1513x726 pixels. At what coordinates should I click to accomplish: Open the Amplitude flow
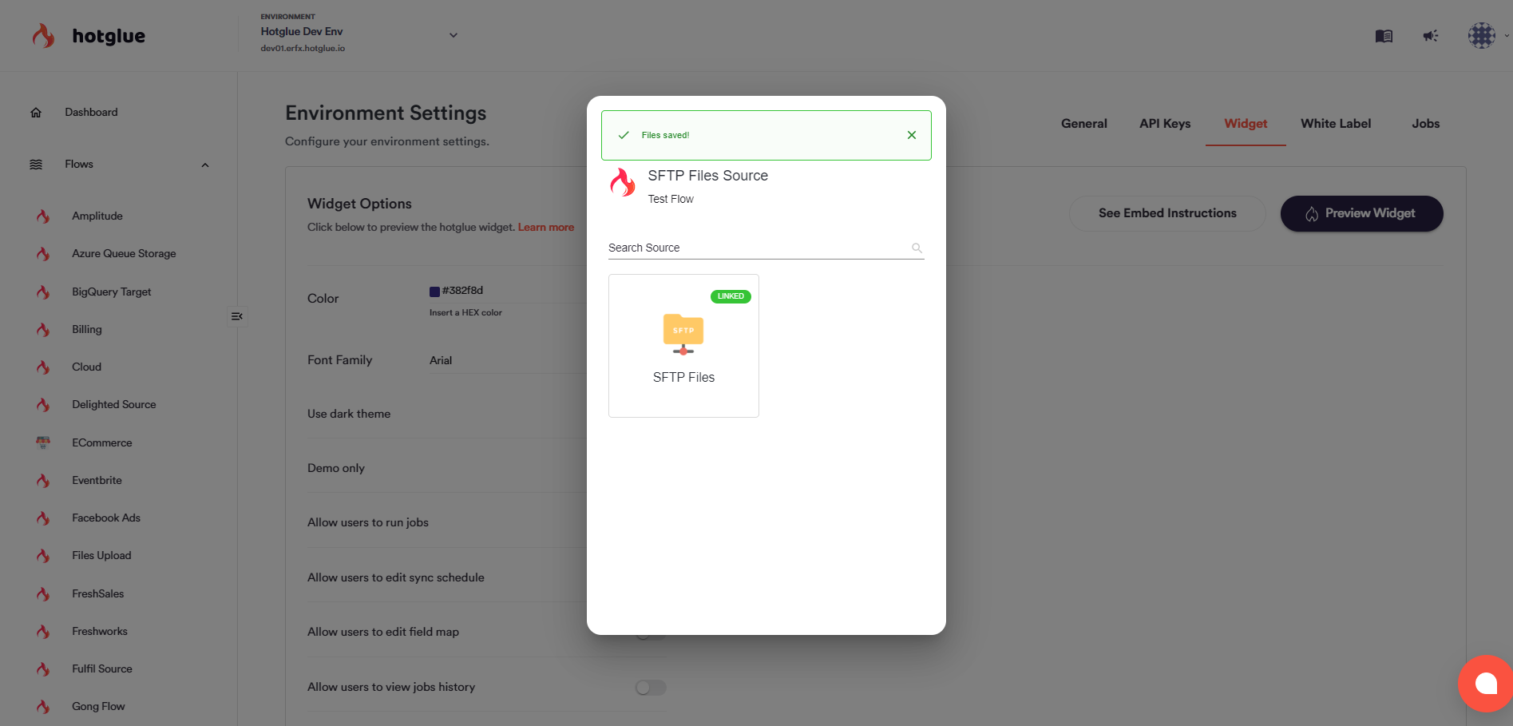click(x=97, y=216)
